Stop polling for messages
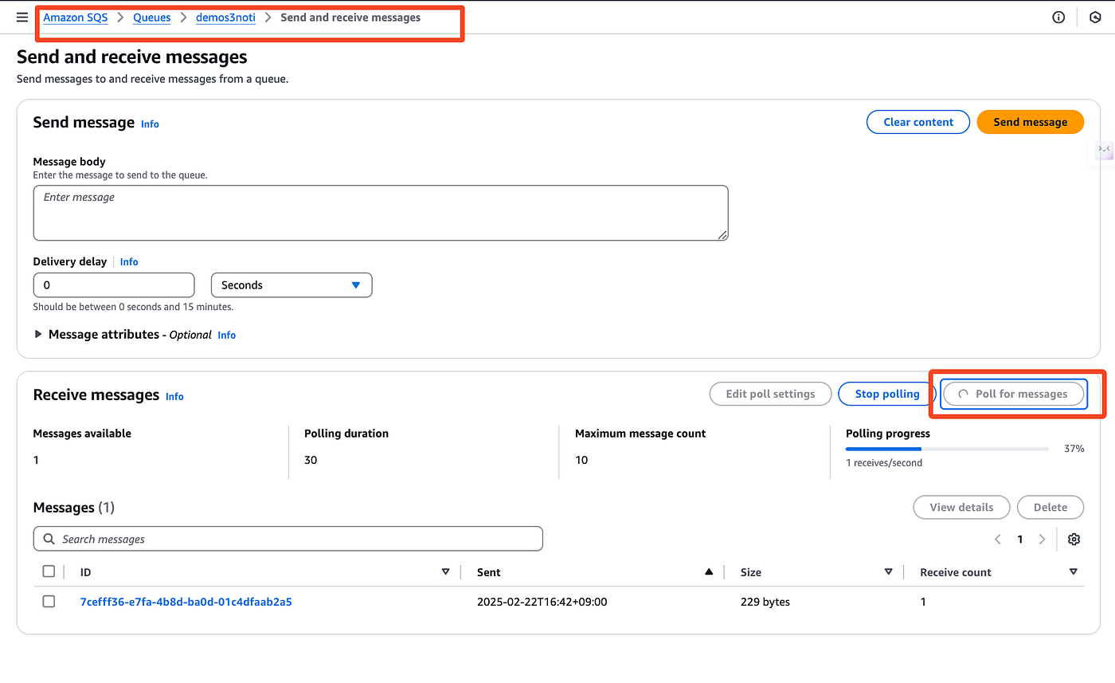 pos(887,394)
